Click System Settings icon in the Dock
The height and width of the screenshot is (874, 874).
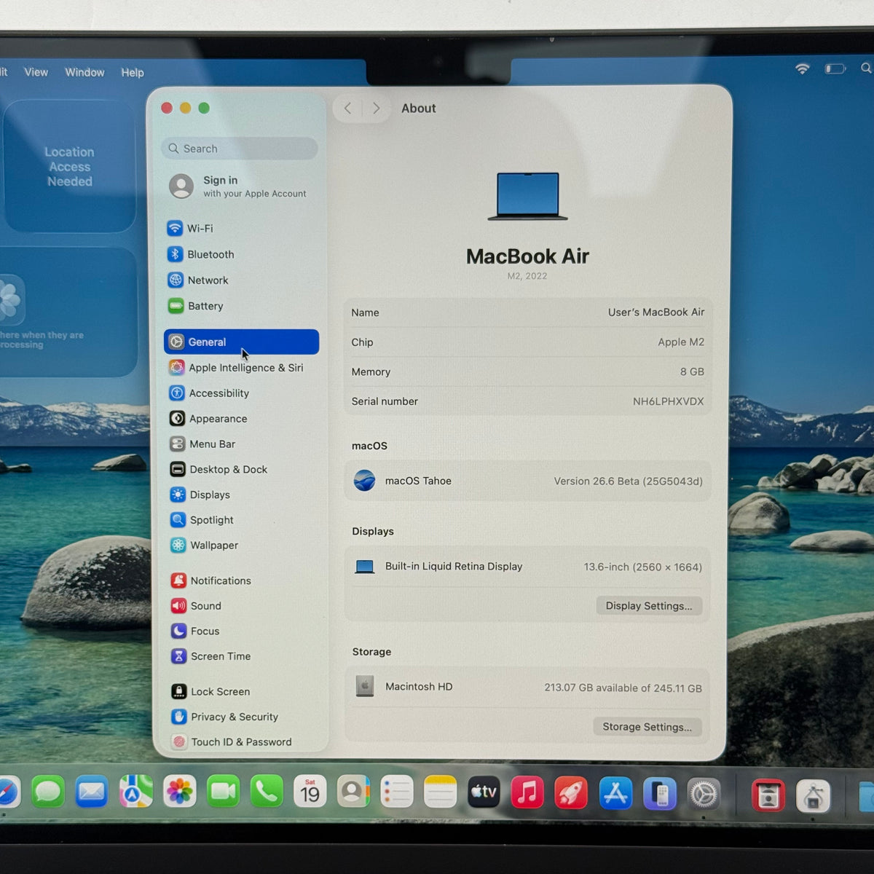tap(704, 794)
